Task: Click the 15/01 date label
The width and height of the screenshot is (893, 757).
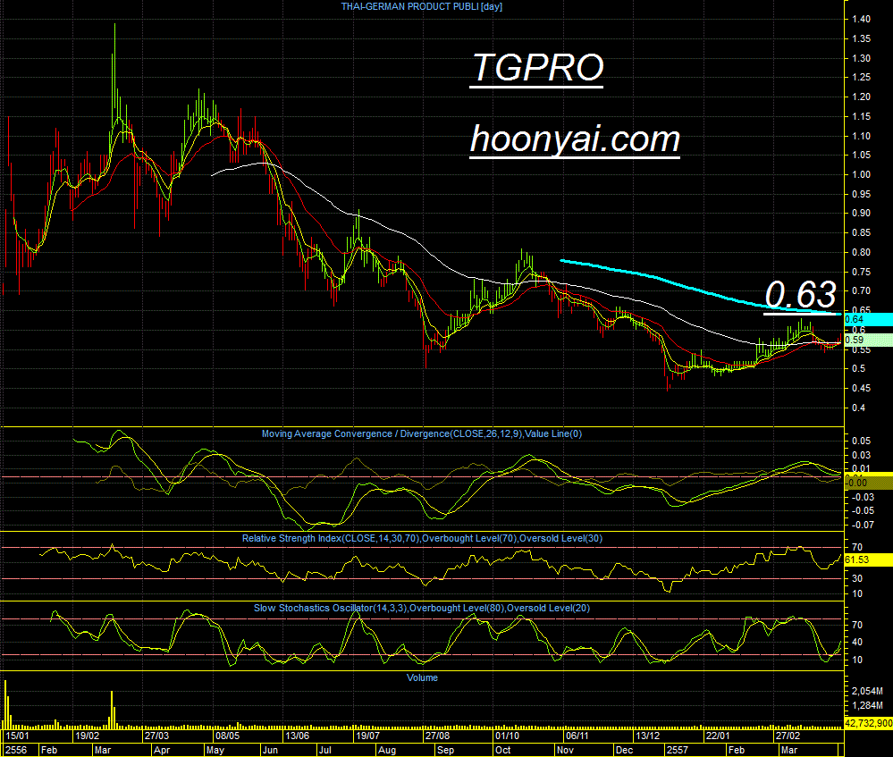Action: point(18,736)
